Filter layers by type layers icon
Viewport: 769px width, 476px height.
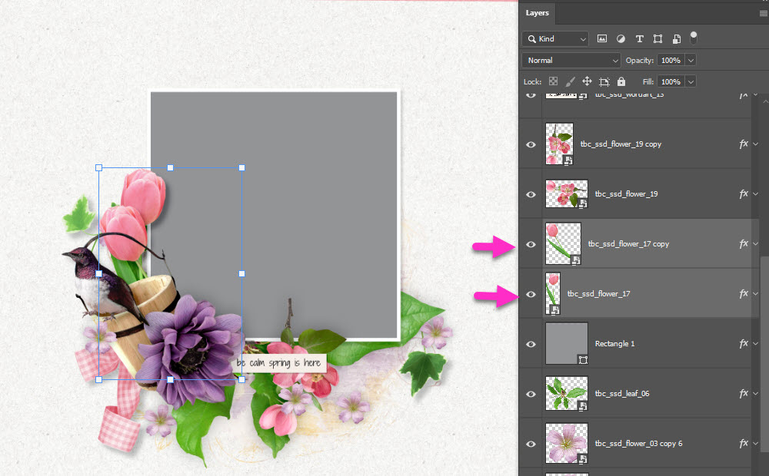640,38
